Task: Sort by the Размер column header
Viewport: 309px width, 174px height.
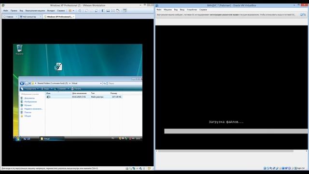Action: [116, 93]
